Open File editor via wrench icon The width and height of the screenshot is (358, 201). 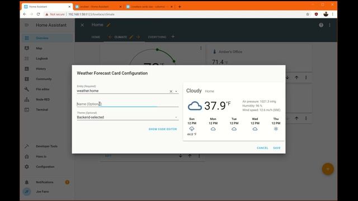[27, 89]
